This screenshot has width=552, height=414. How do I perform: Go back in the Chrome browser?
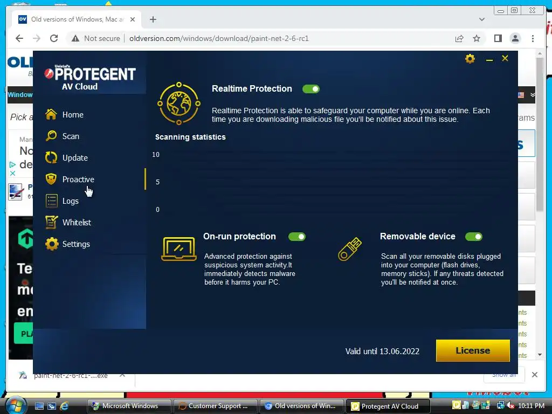[x=19, y=38]
